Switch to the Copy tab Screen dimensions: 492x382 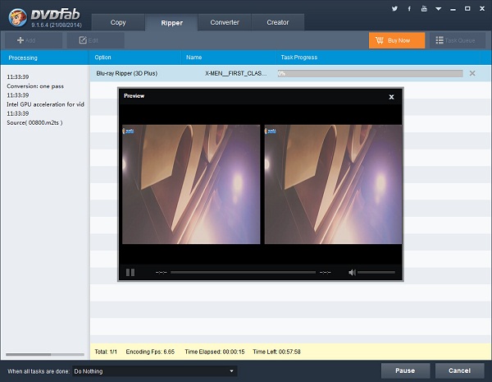pos(118,22)
